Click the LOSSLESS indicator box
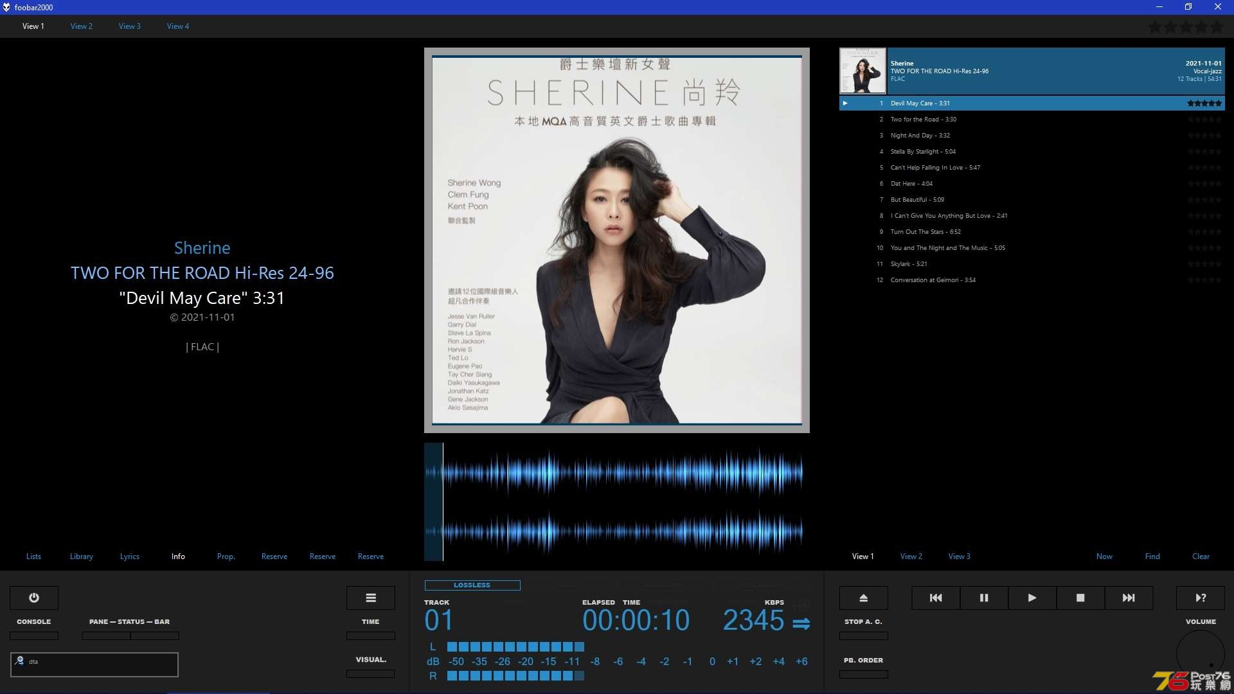The image size is (1234, 694). click(472, 585)
